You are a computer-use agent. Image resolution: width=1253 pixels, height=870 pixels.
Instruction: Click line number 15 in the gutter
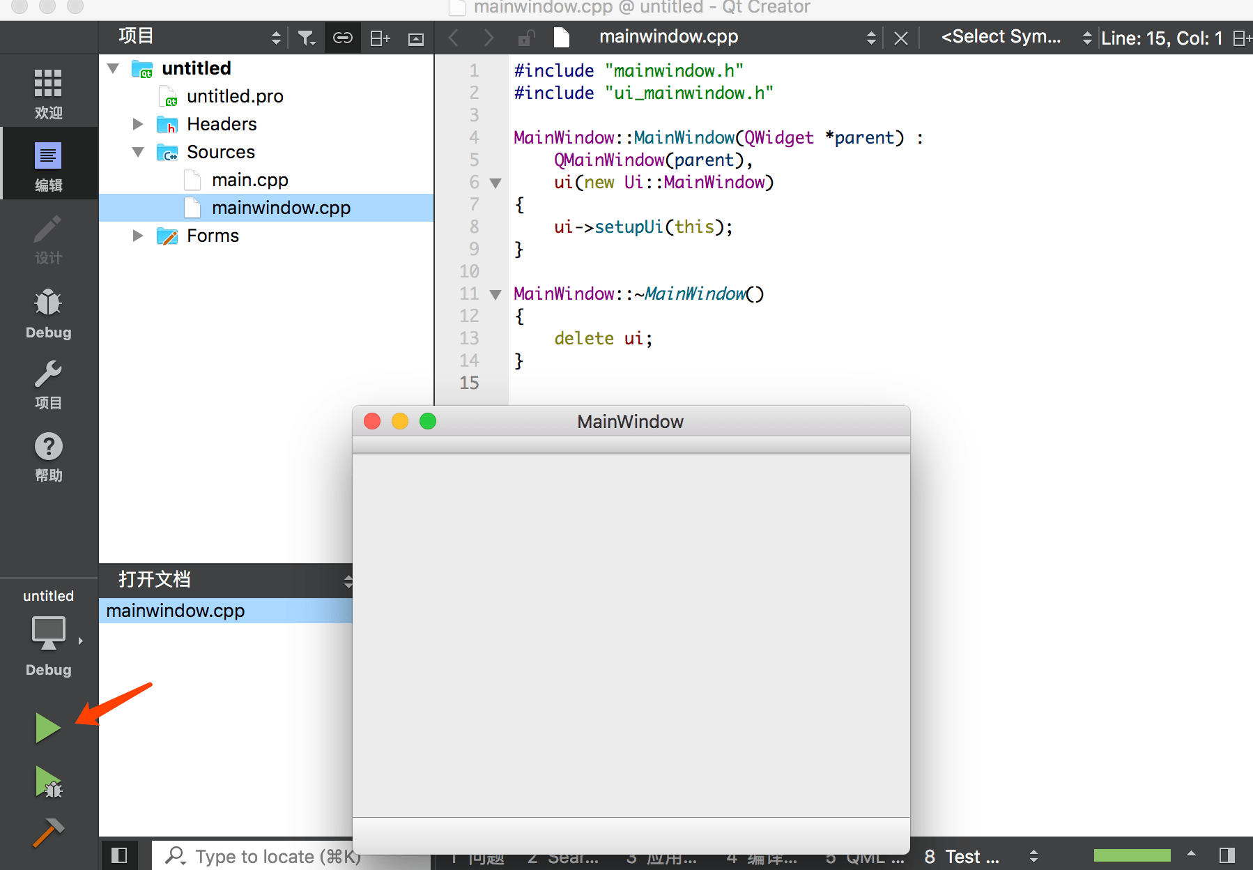469,383
